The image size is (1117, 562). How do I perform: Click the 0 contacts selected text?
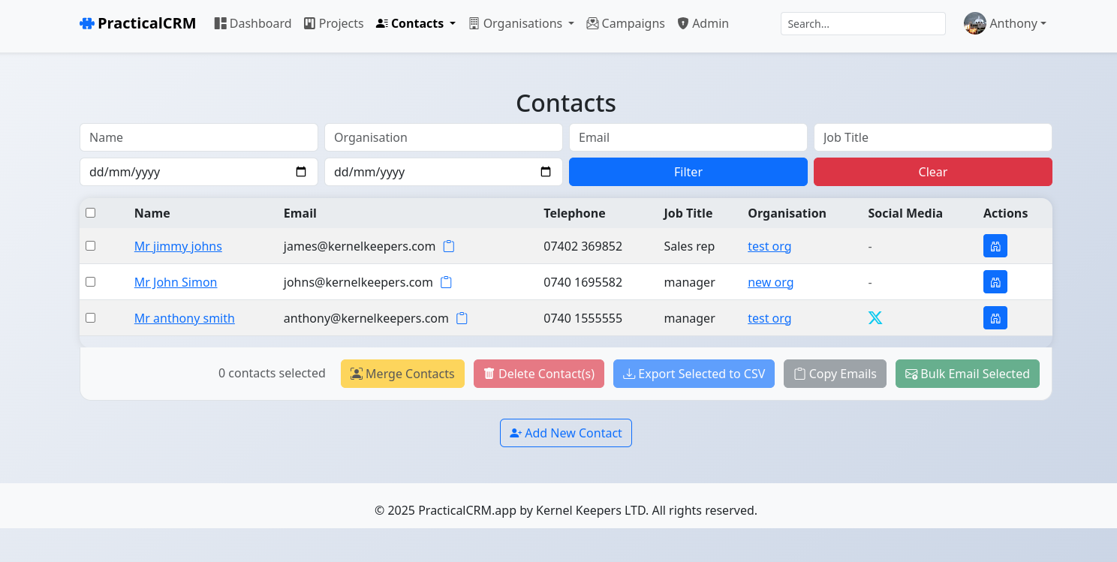(x=272, y=373)
